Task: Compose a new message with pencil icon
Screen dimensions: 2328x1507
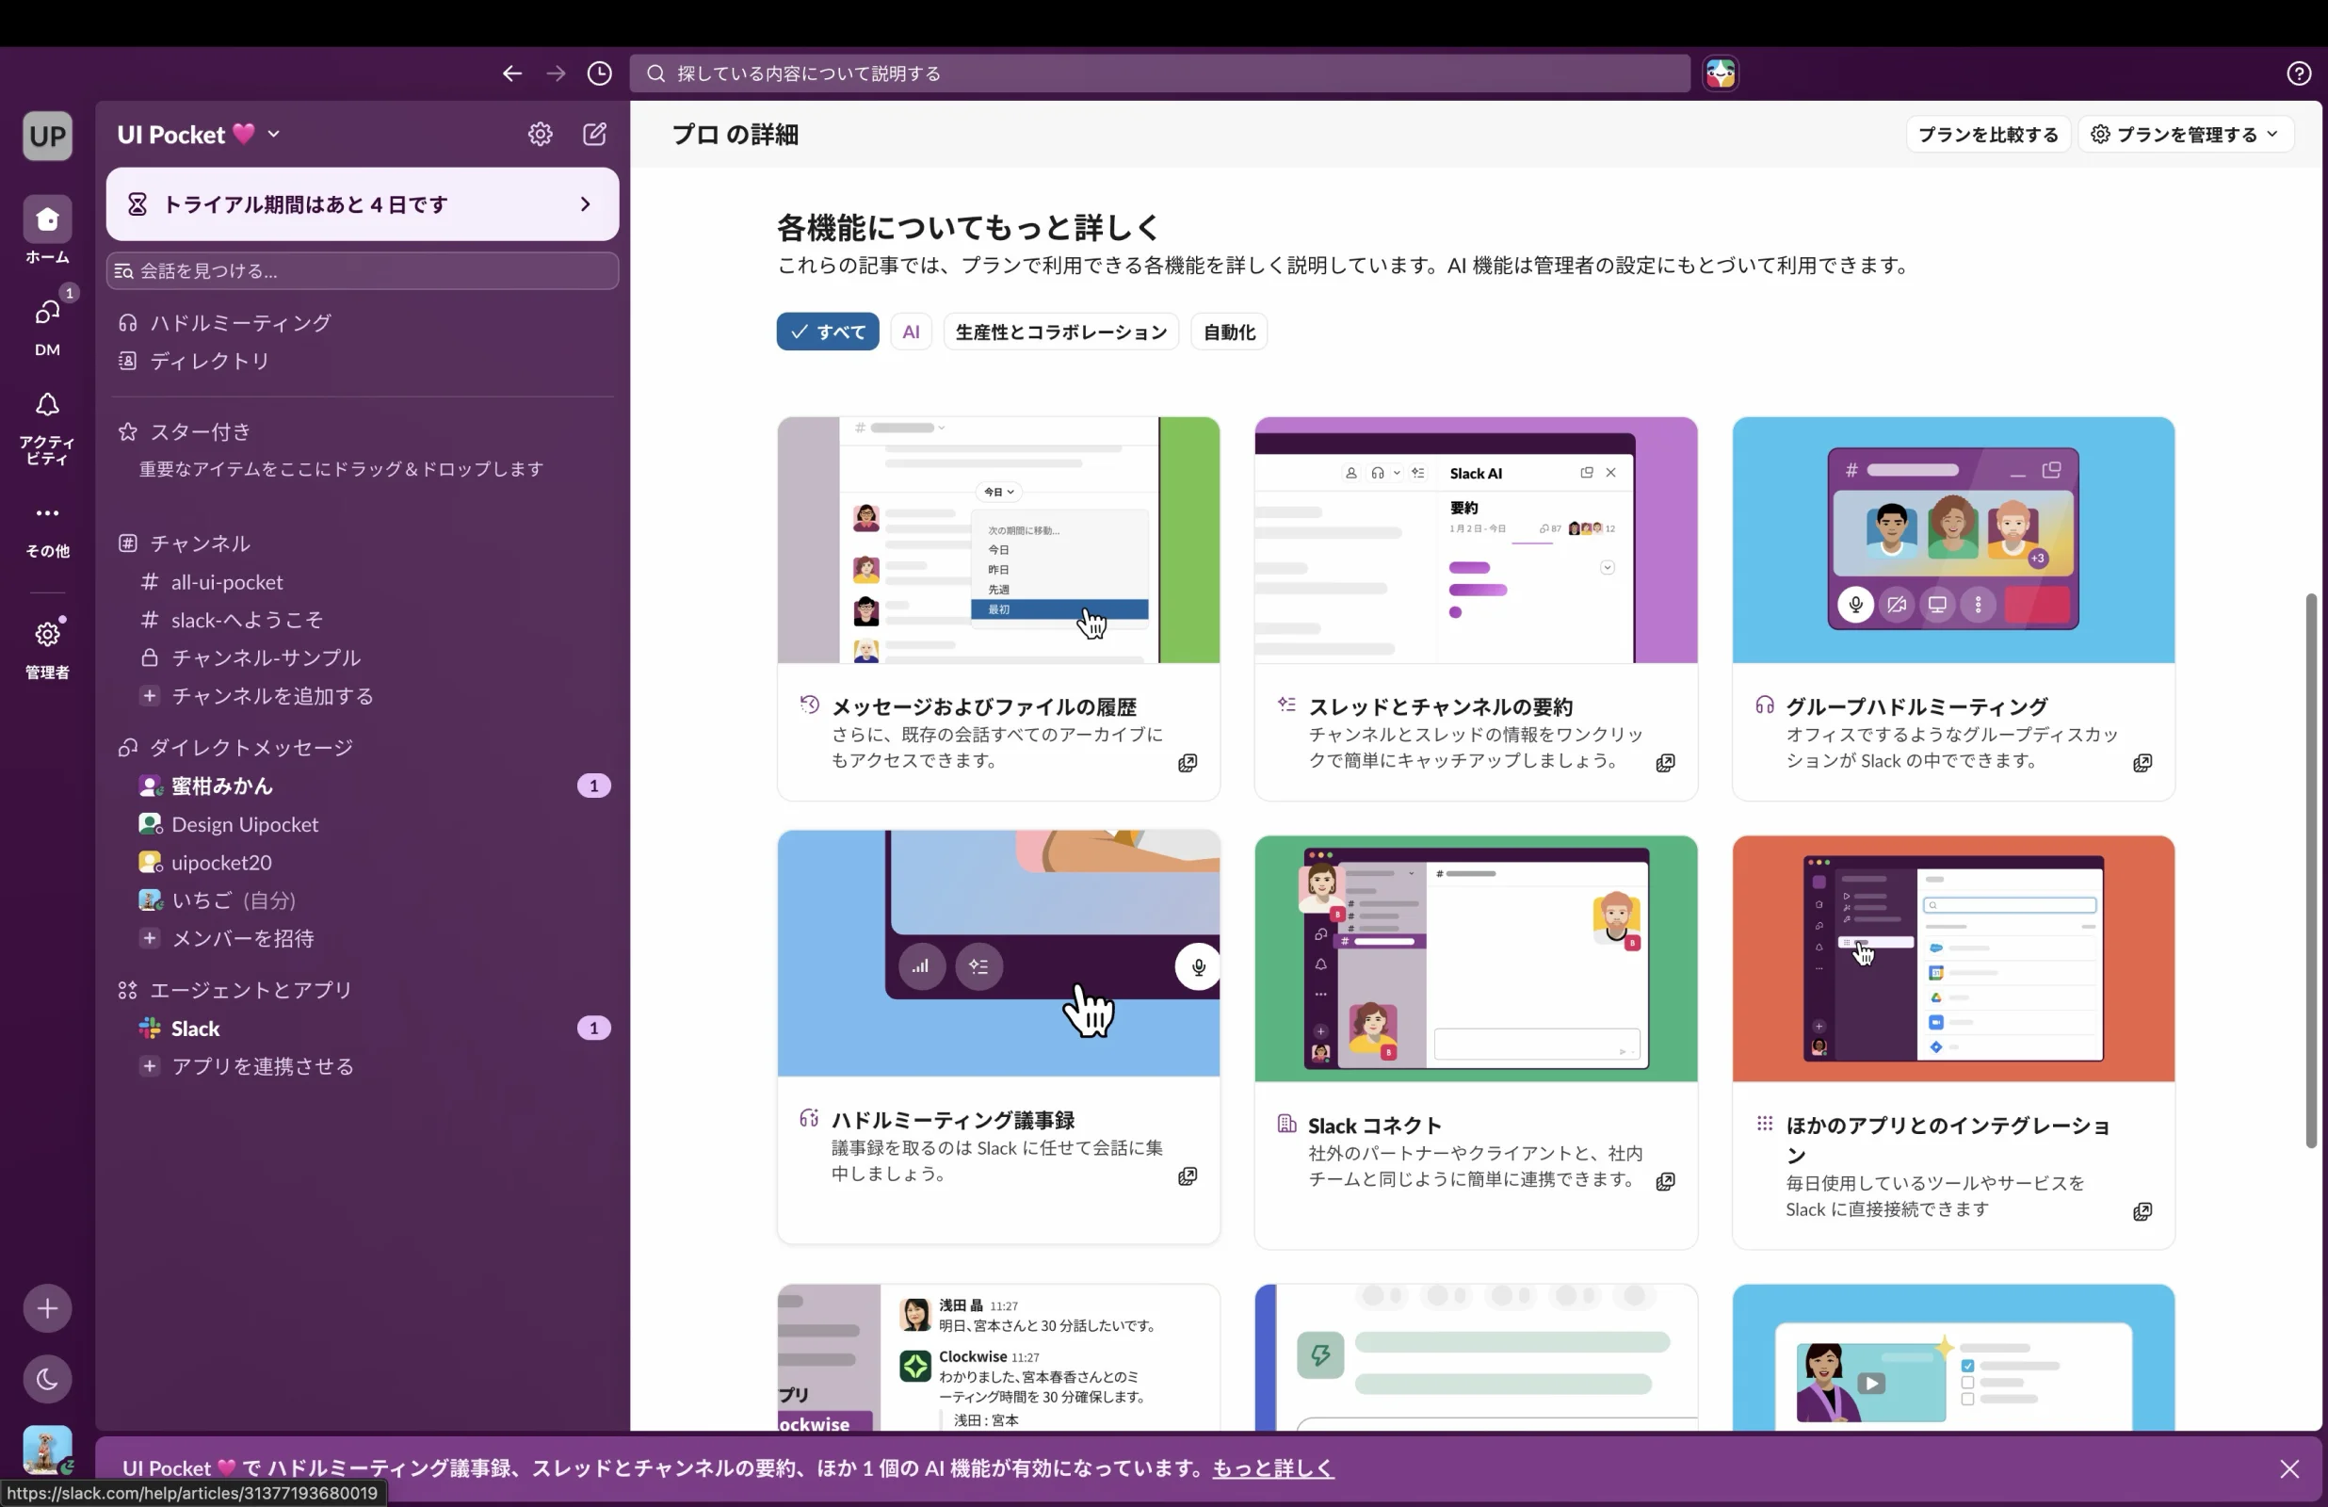Action: [x=595, y=134]
